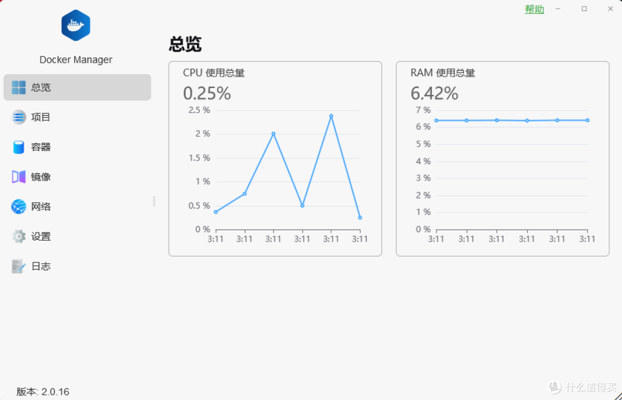This screenshot has width=622, height=400.
Task: Open the 帮助 help link
Action: tap(534, 9)
